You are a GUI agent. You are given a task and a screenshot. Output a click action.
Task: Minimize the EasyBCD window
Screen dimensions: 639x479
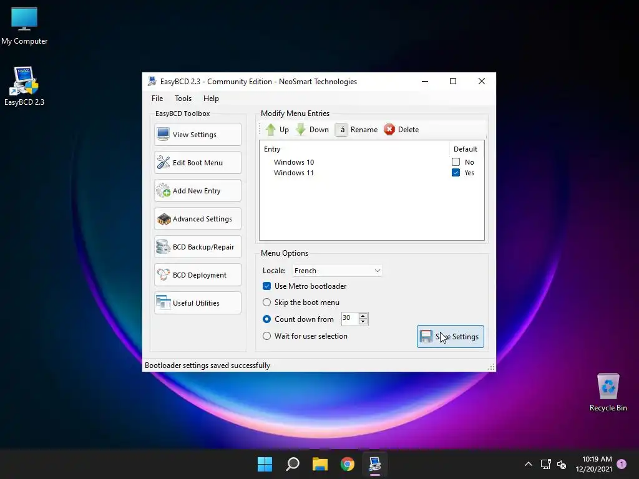pyautogui.click(x=424, y=81)
